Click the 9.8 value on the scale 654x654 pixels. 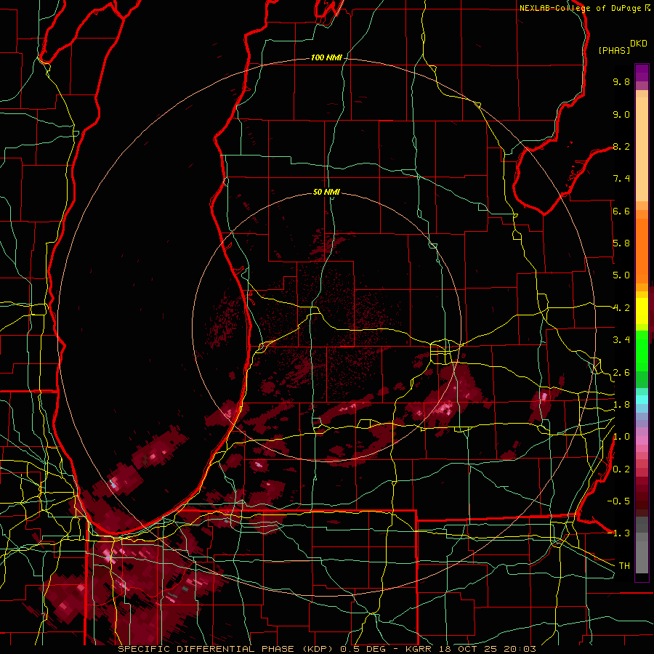(x=621, y=81)
